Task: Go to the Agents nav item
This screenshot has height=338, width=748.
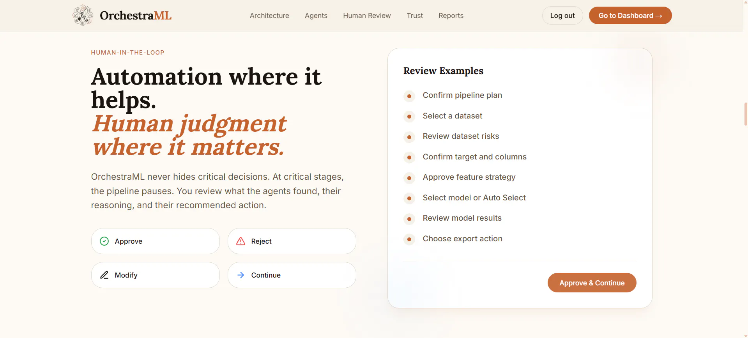Action: point(316,16)
